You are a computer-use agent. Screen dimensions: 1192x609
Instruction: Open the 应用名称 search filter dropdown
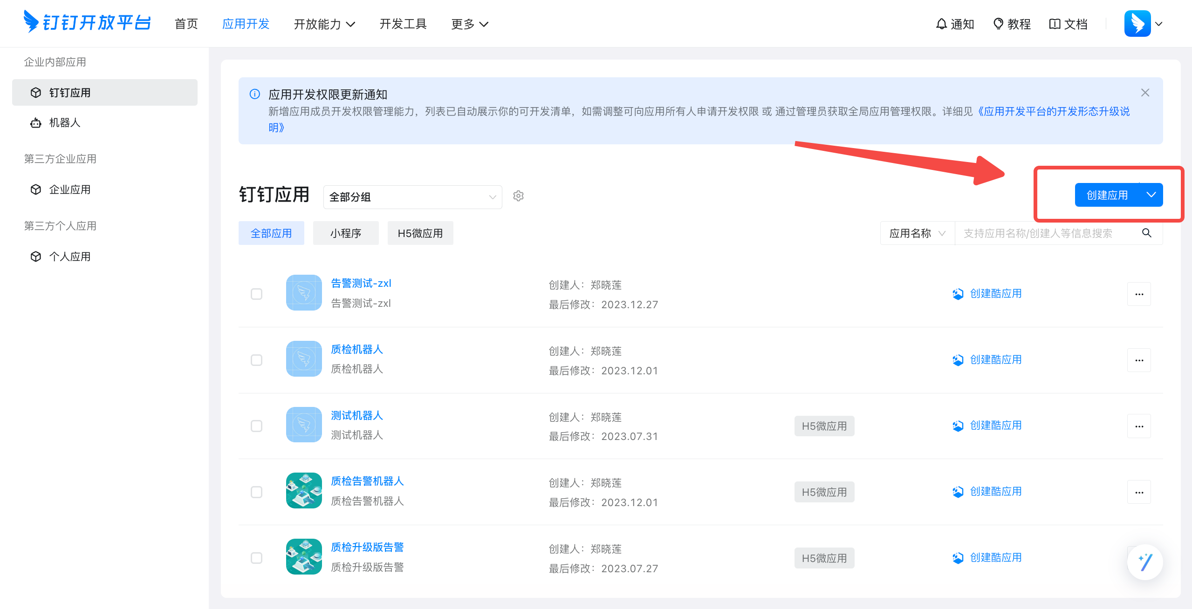[x=917, y=233]
